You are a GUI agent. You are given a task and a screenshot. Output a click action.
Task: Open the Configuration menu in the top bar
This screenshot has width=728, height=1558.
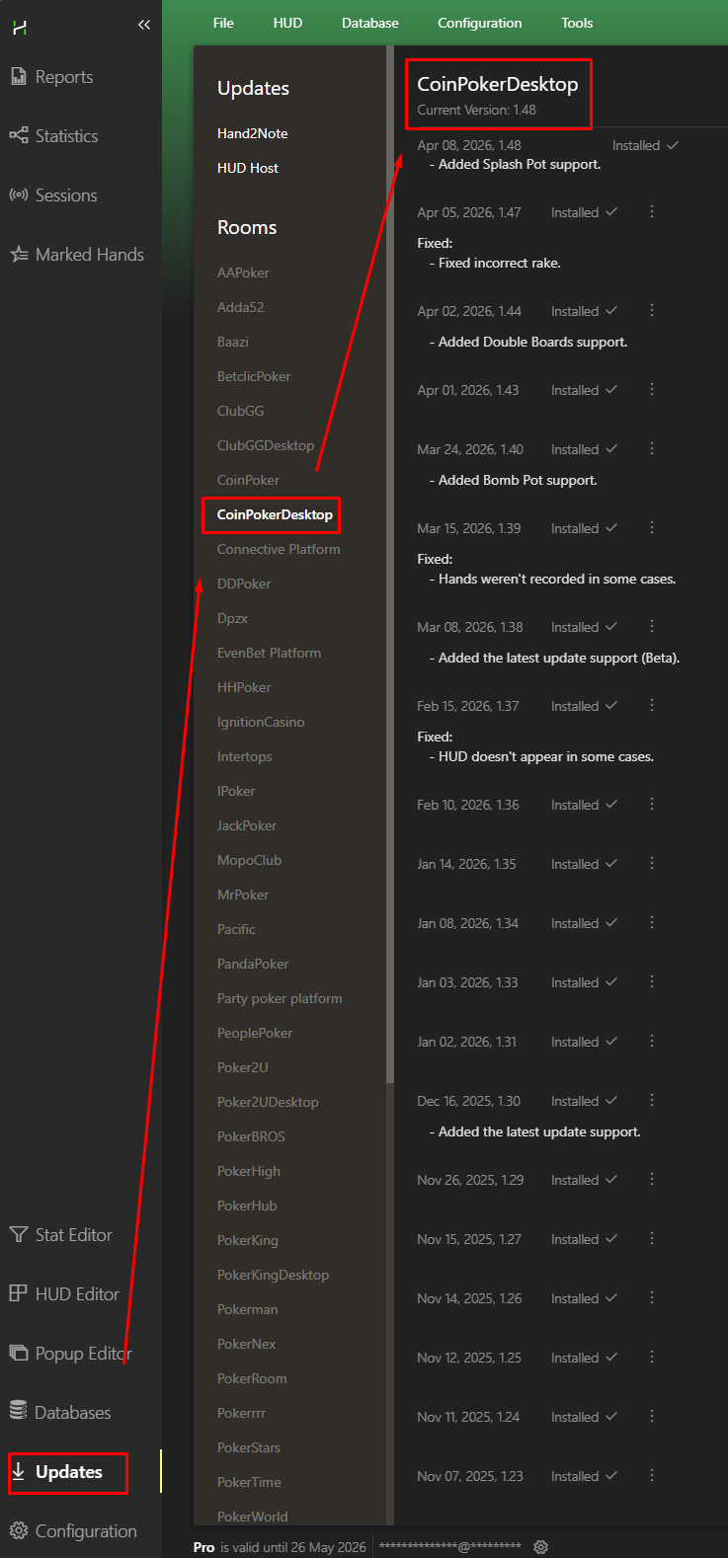pos(480,23)
